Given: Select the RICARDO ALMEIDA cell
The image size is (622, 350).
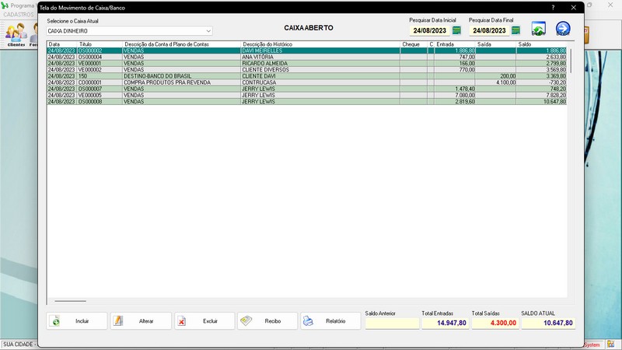Looking at the screenshot, I should (320, 64).
